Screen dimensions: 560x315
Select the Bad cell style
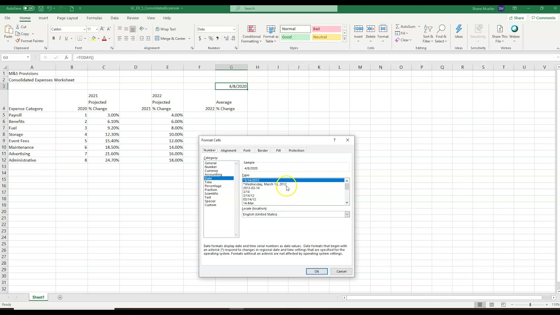(326, 29)
